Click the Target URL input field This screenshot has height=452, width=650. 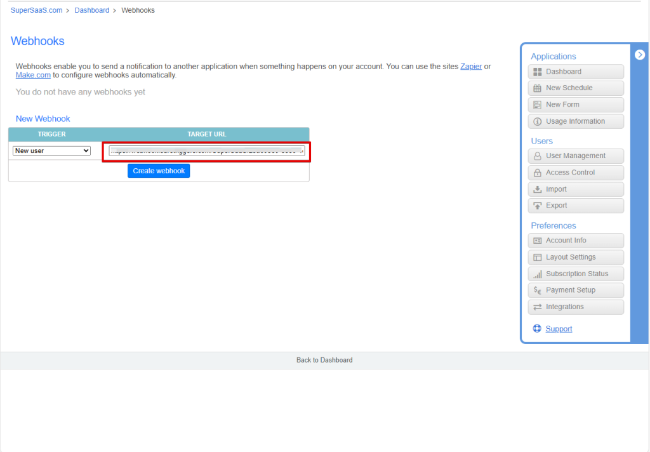click(206, 151)
